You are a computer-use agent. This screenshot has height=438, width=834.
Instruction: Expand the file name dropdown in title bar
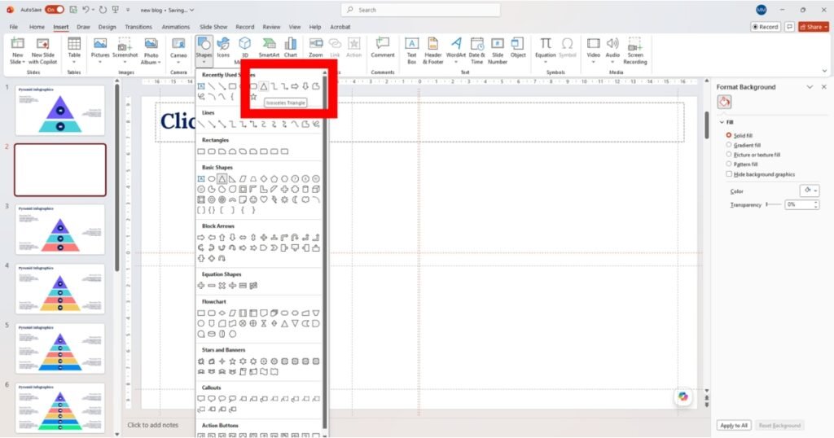pyautogui.click(x=192, y=10)
